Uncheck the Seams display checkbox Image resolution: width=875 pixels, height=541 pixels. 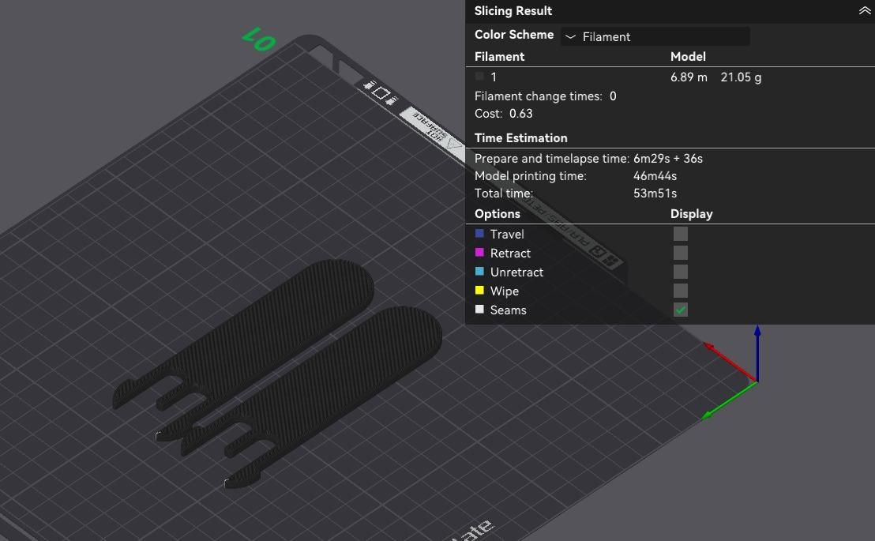click(680, 310)
